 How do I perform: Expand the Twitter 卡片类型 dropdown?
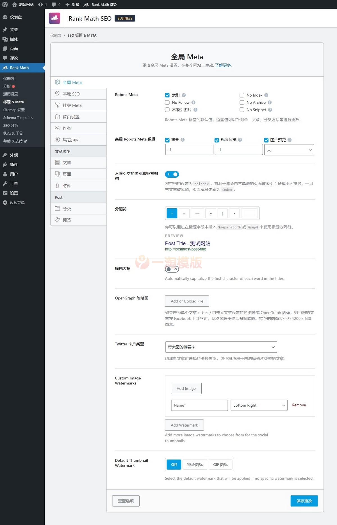(221, 347)
